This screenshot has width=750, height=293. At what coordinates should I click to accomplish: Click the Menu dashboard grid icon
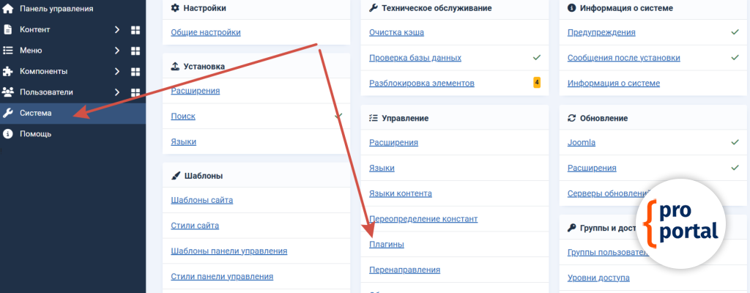(135, 51)
